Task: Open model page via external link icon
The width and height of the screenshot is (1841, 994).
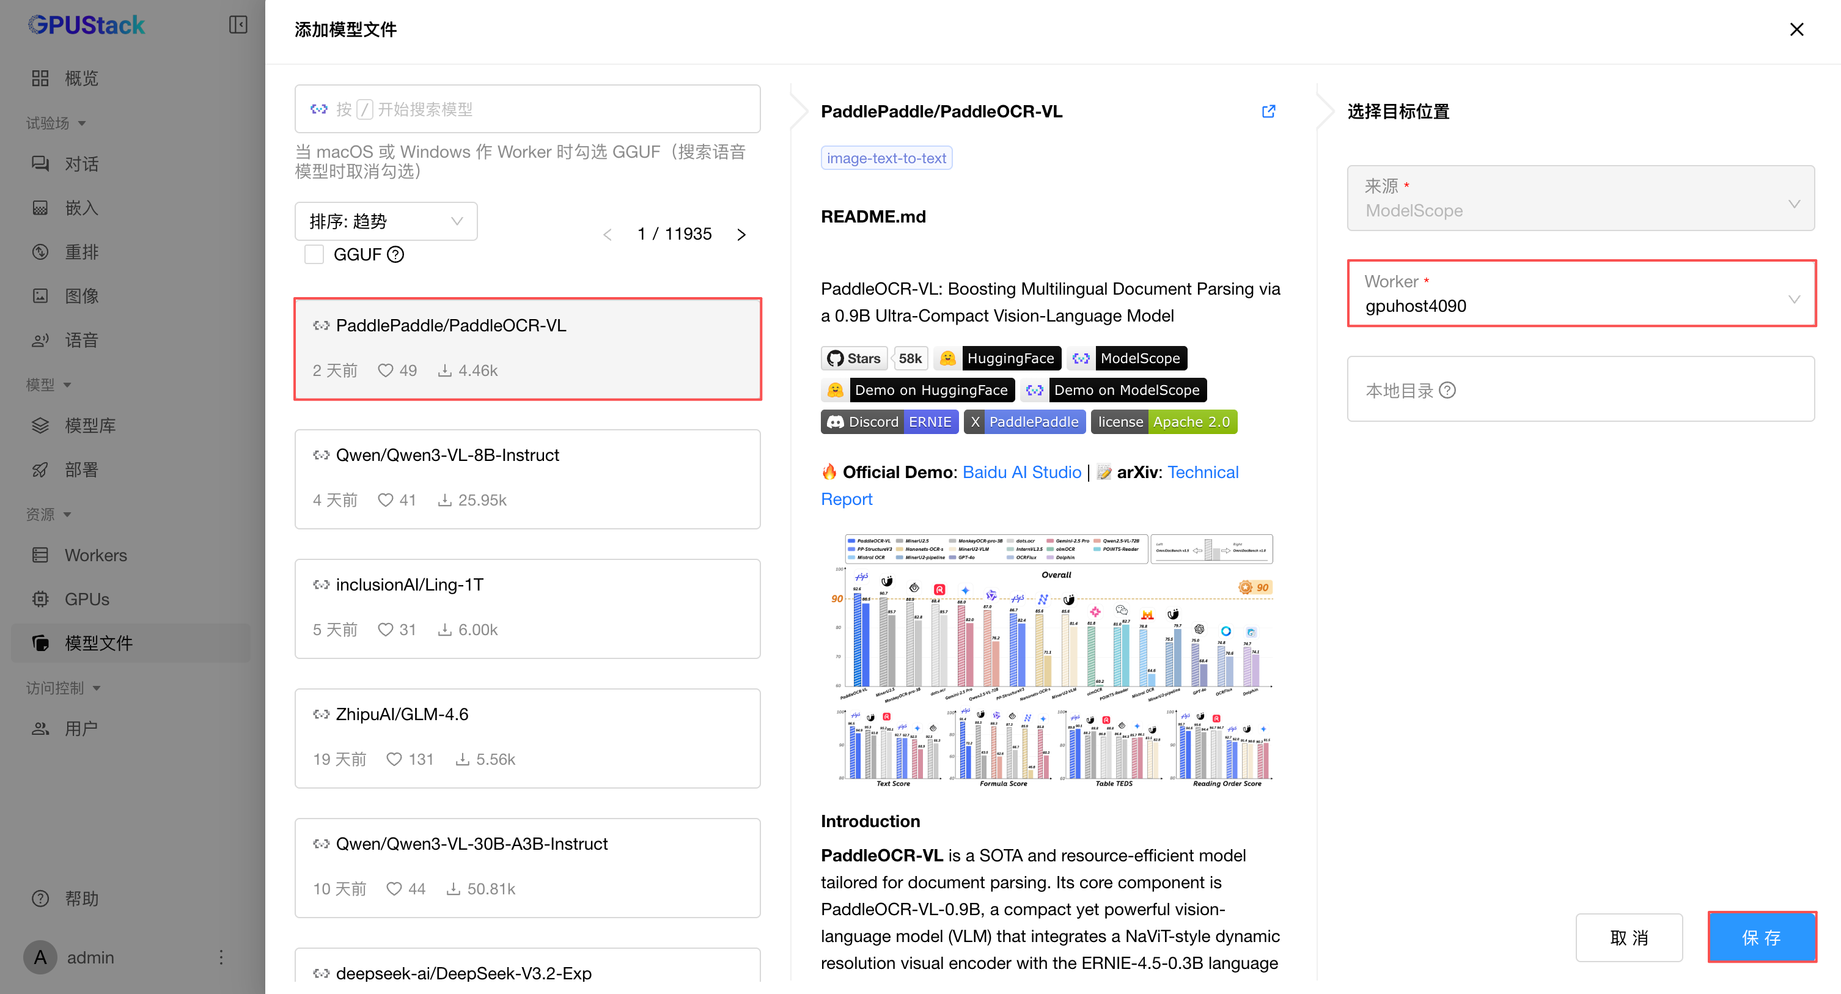Action: tap(1268, 111)
